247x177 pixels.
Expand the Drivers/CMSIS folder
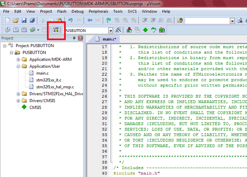click(x=19, y=100)
